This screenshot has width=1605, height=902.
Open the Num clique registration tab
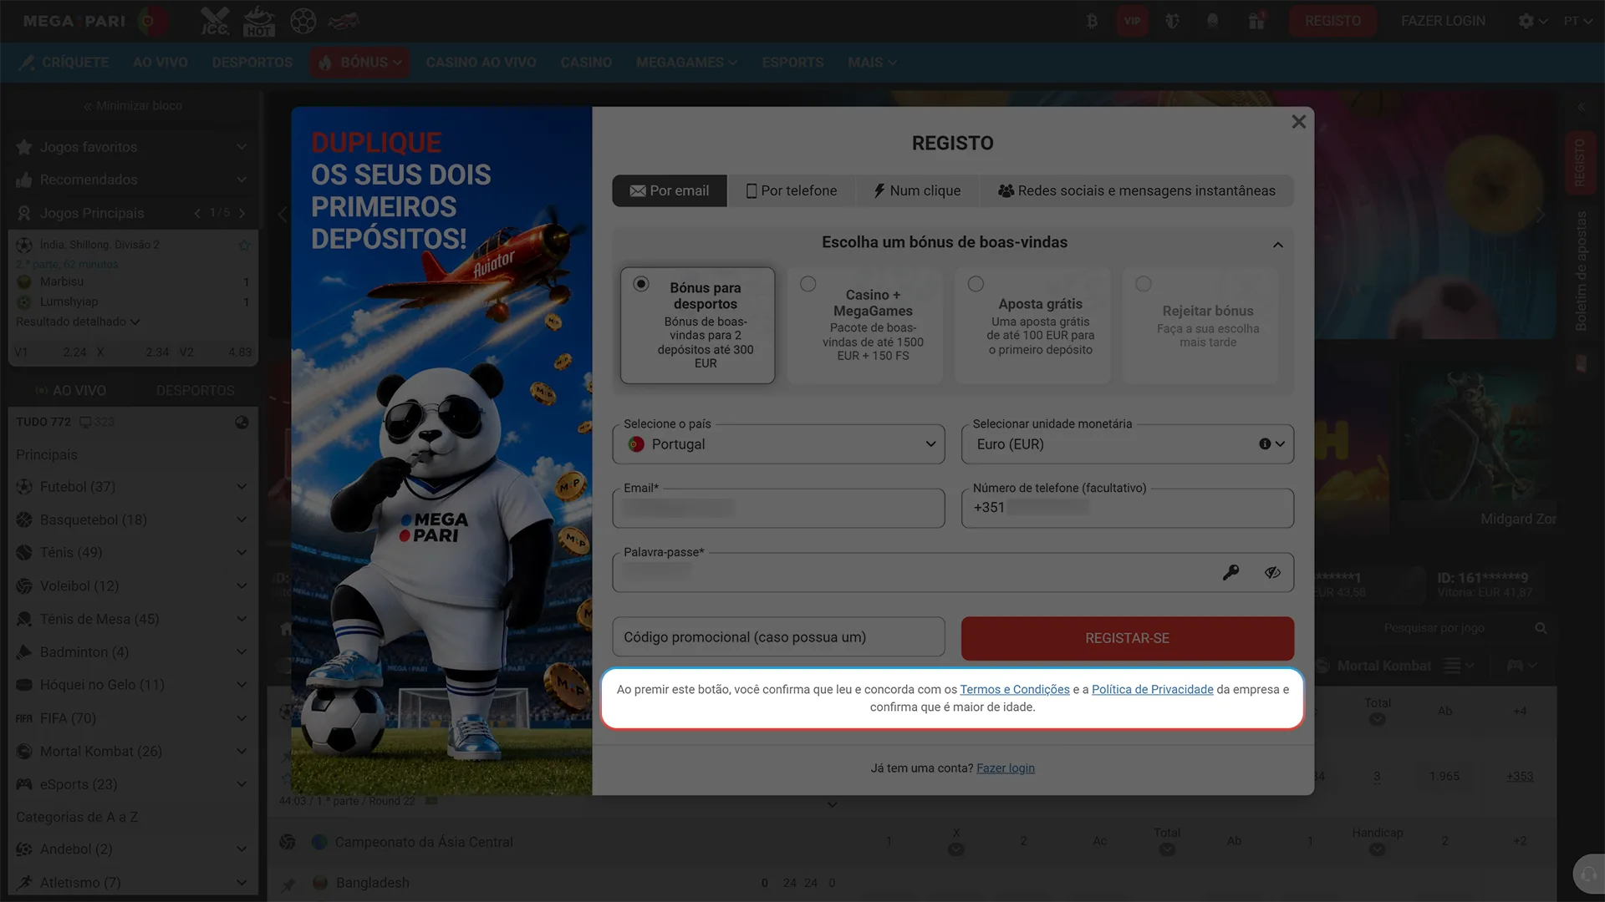[x=917, y=190]
